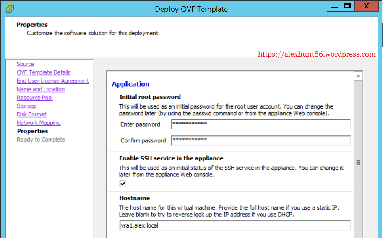
Task: Click the Initial root password heading
Action: [x=150, y=97]
